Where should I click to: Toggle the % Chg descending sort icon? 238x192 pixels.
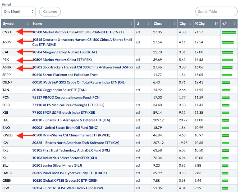pos(217,24)
